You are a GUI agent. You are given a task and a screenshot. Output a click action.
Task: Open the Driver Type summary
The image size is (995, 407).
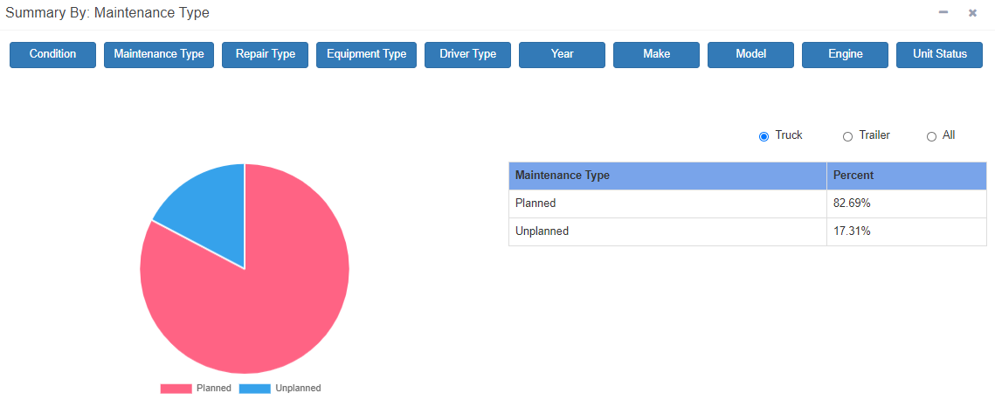(x=467, y=54)
